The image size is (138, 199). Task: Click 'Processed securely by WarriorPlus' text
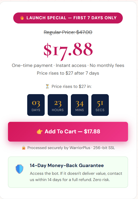point(59,148)
